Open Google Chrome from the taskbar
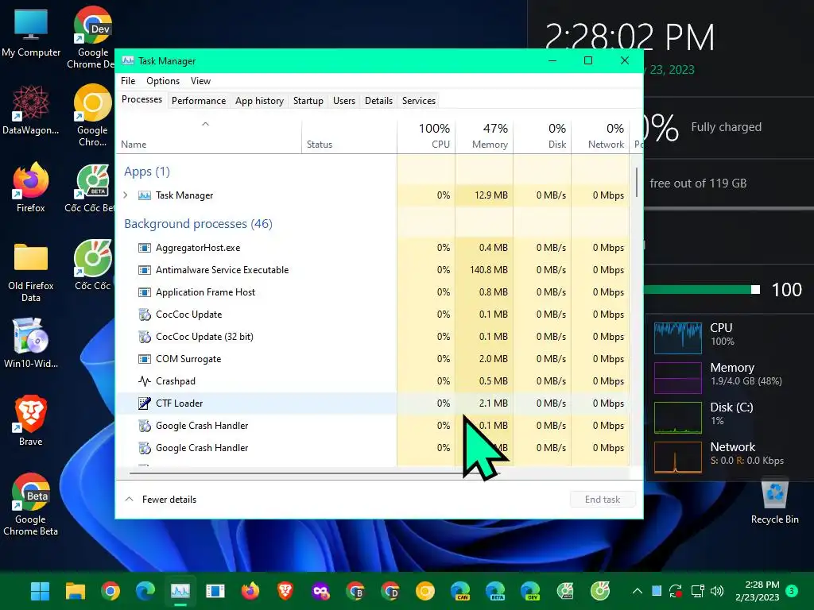The image size is (814, 610). coord(110,591)
